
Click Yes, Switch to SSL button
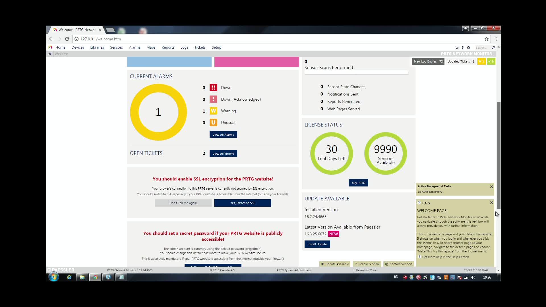tap(242, 203)
